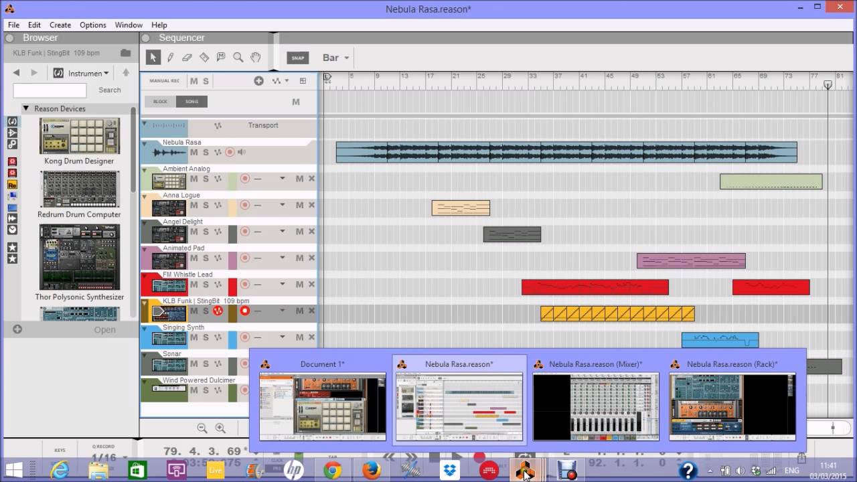This screenshot has width=857, height=482.
Task: Click the sequencer zoom in magnifier
Action: 220,428
